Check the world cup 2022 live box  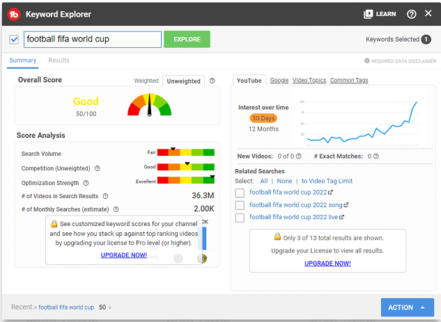pos(240,218)
